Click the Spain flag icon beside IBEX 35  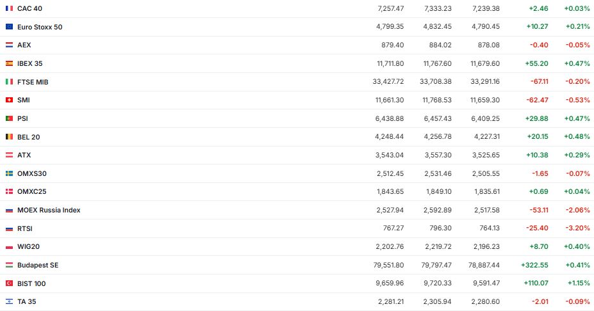click(9, 63)
